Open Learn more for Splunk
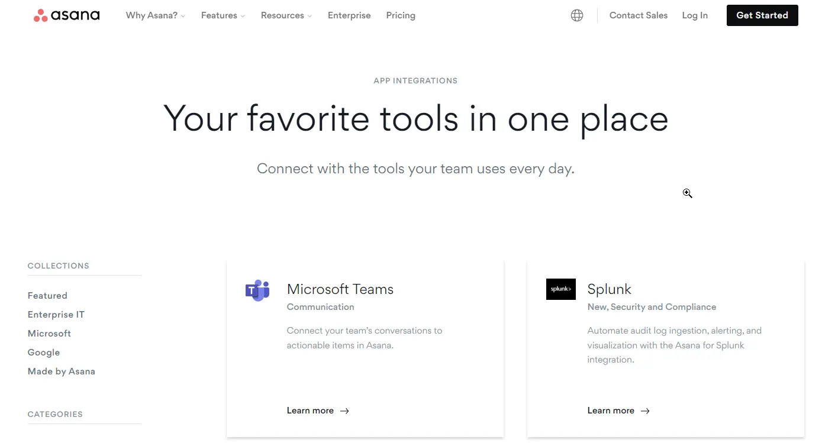822x443 pixels. tap(618, 410)
